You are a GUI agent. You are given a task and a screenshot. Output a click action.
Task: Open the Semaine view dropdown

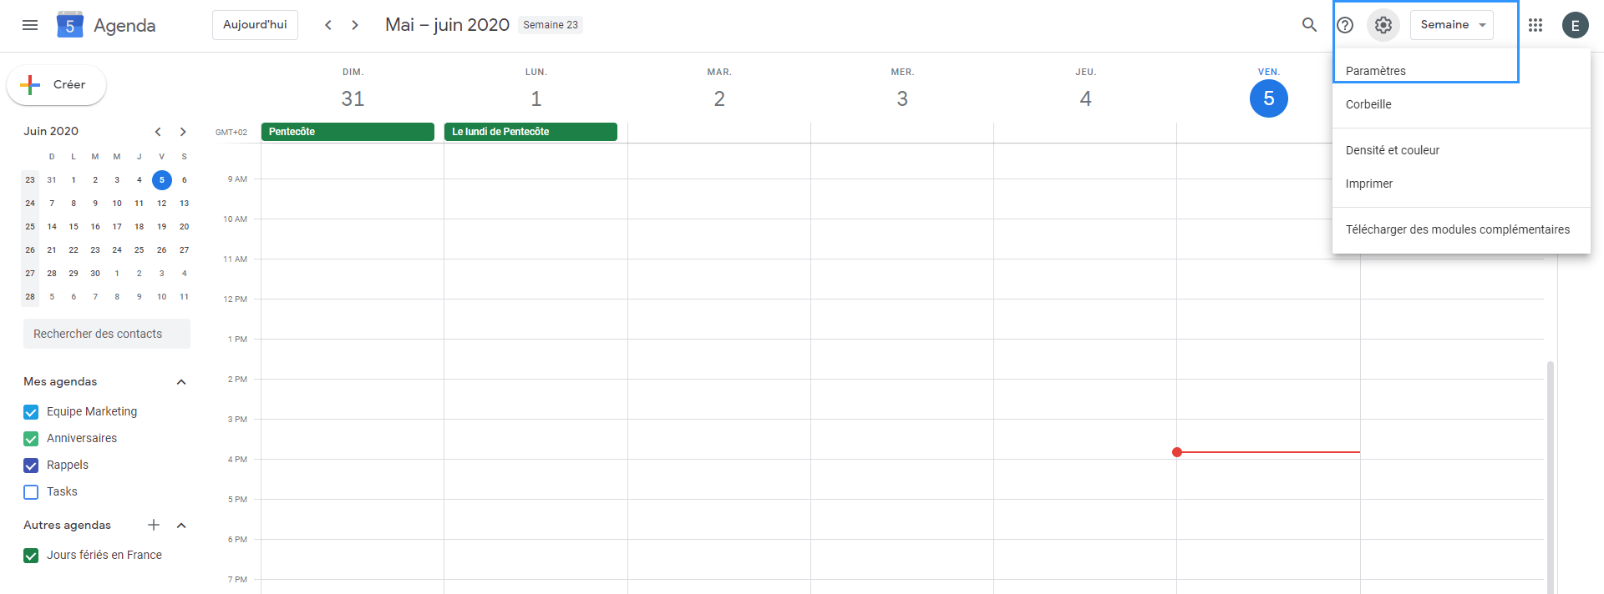(x=1451, y=25)
